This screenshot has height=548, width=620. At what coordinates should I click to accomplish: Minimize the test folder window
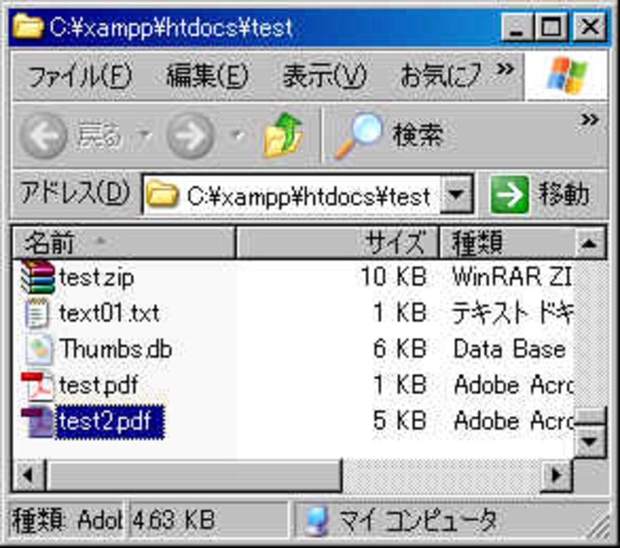pos(516,26)
